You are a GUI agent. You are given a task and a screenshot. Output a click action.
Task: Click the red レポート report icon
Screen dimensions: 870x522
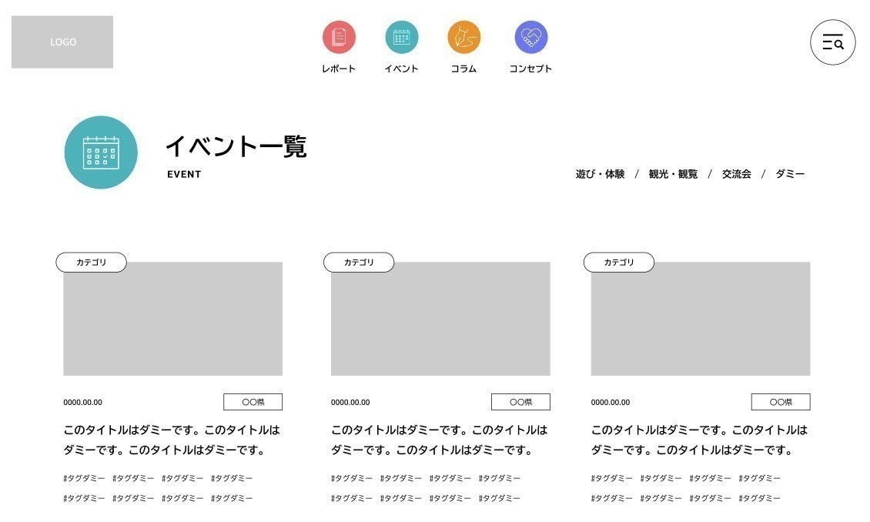339,37
